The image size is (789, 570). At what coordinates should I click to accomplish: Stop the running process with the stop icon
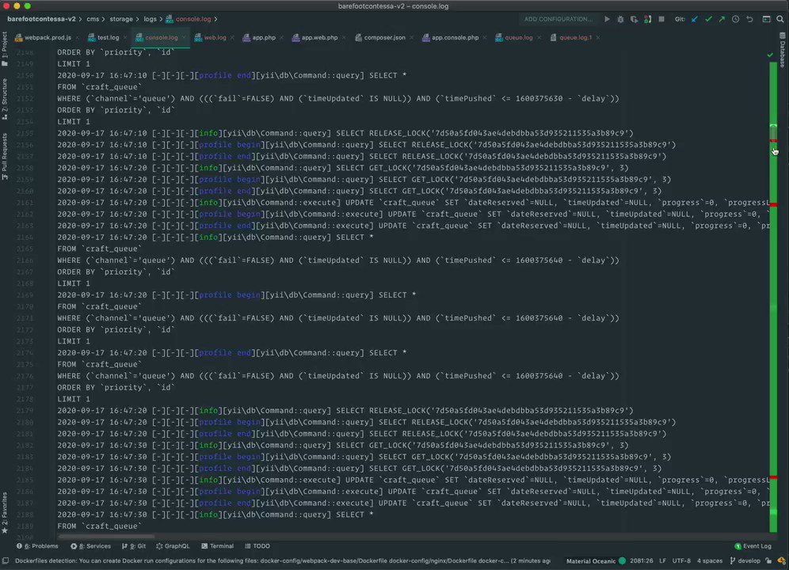click(661, 19)
